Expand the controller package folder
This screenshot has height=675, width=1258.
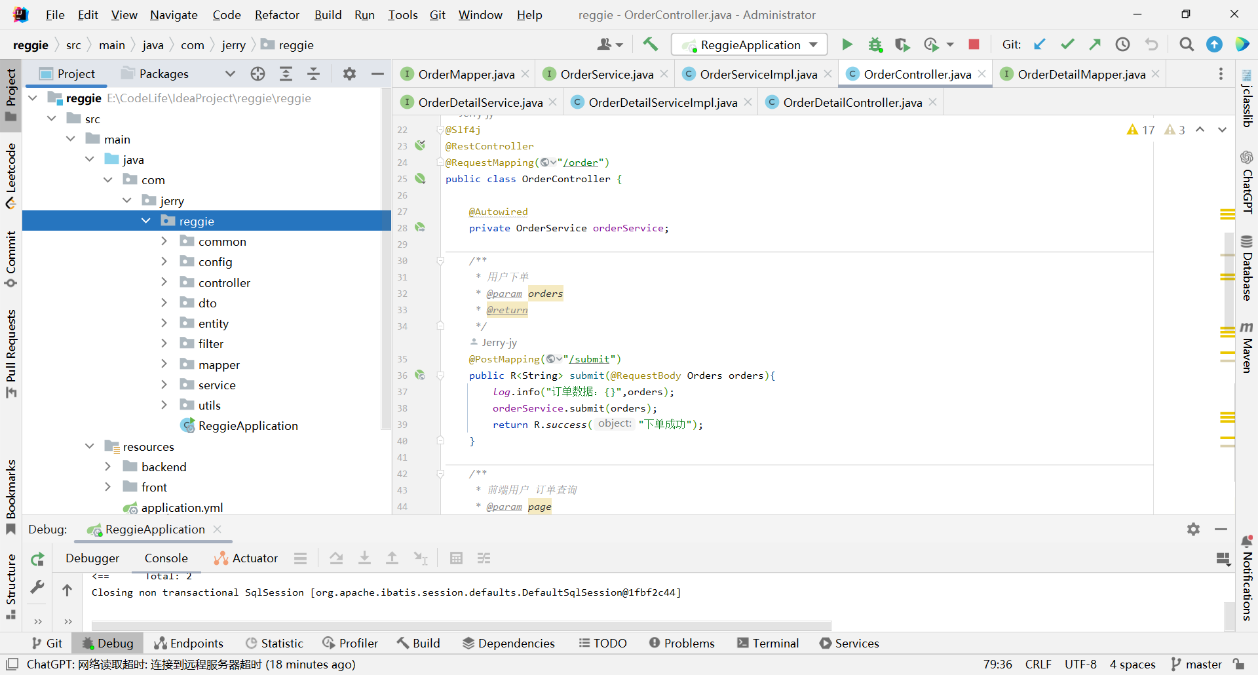(164, 282)
